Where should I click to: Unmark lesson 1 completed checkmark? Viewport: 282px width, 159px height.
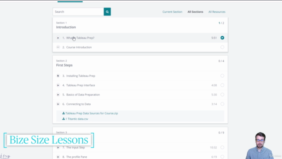click(222, 38)
